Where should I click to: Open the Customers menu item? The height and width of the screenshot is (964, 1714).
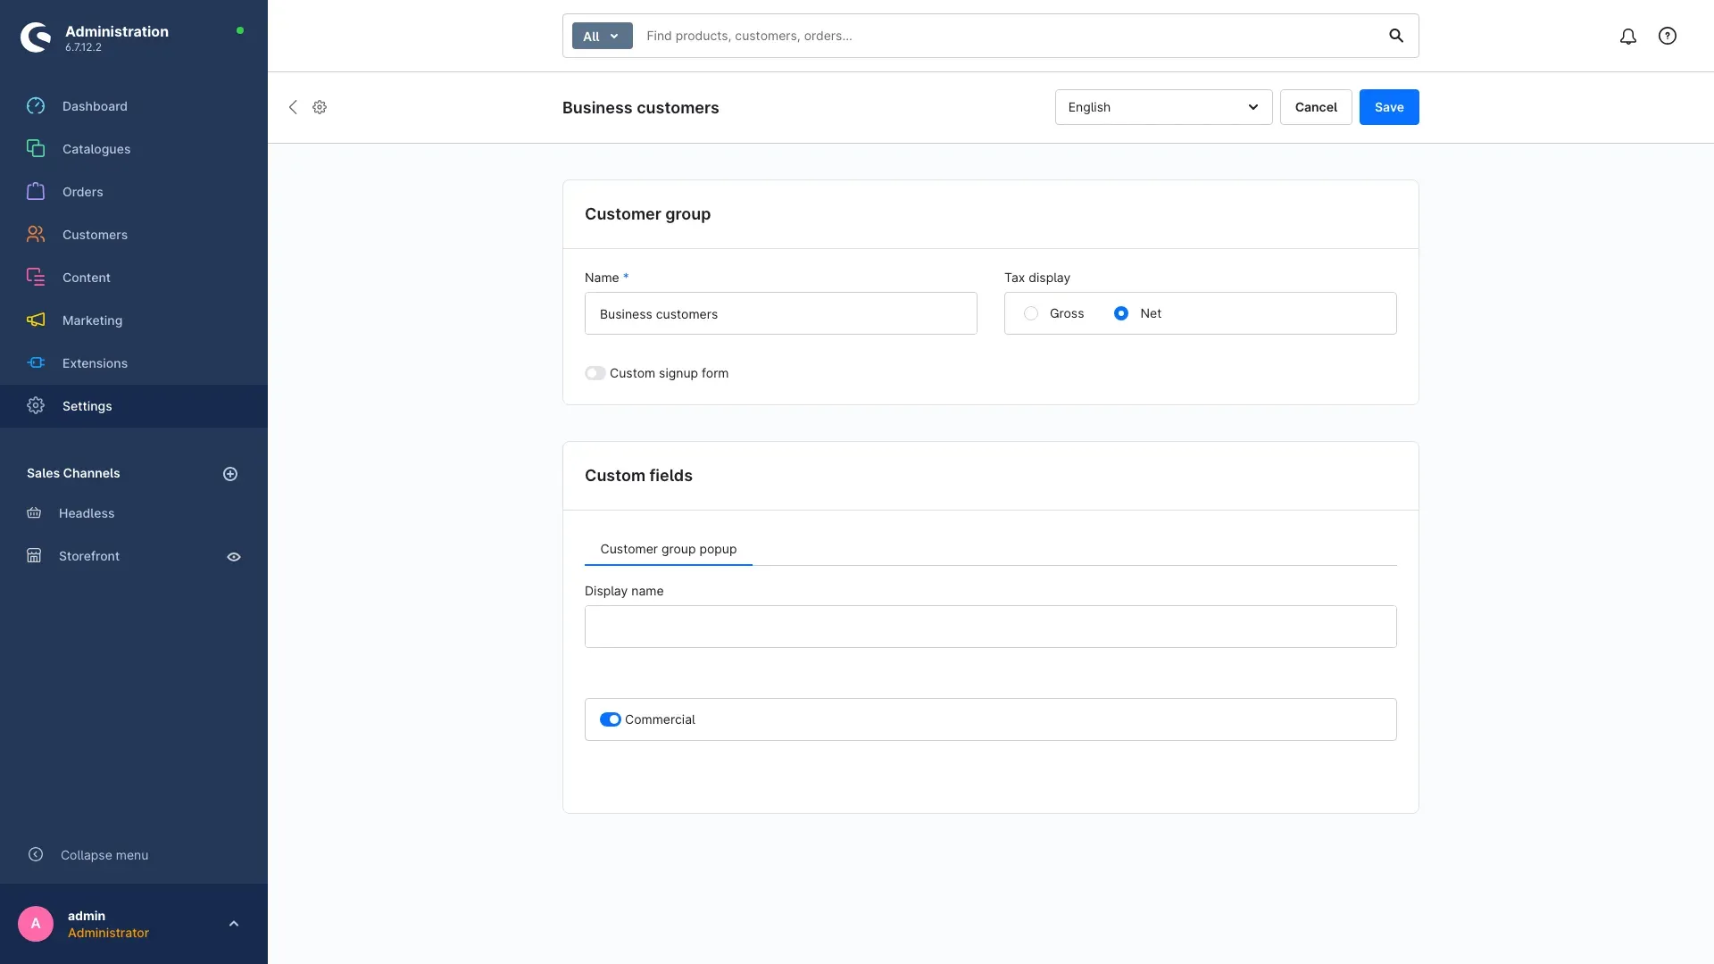tap(134, 235)
